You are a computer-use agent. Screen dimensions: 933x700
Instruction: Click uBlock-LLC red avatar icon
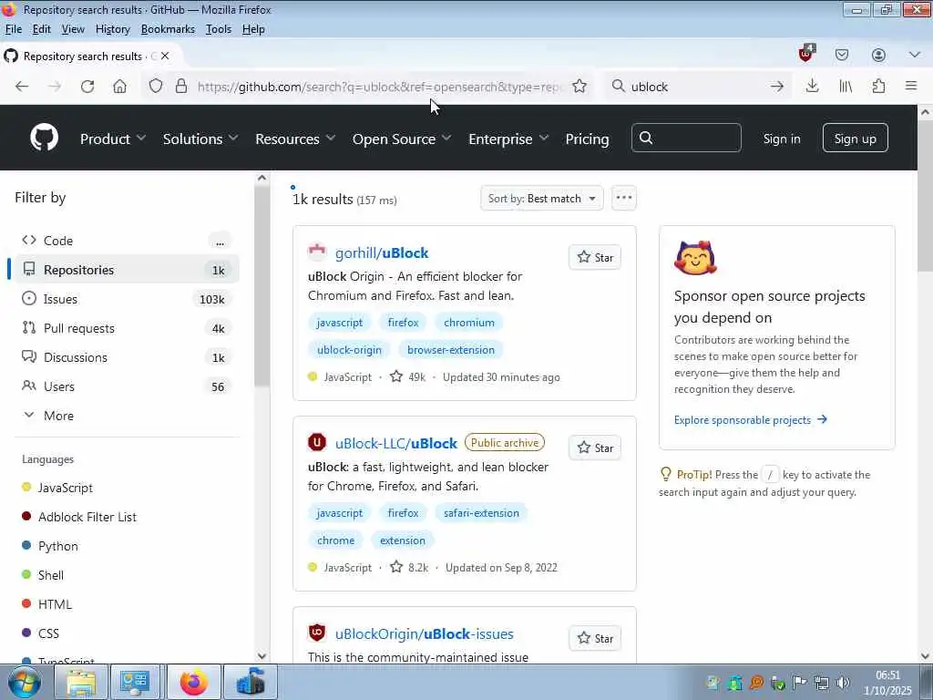[x=317, y=442]
